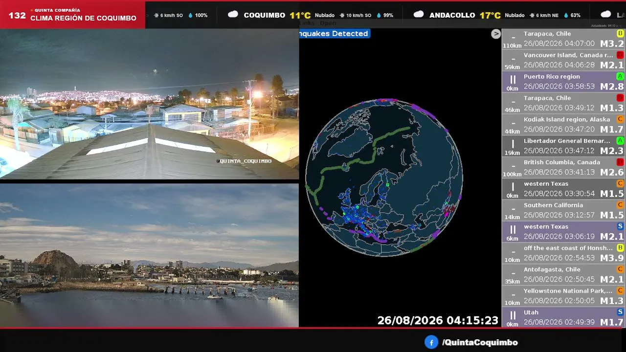
Task: Click the 11°C temperature reading
Action: (x=300, y=15)
